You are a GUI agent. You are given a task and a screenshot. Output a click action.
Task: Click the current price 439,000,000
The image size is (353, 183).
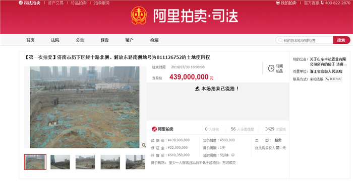pos(189,77)
